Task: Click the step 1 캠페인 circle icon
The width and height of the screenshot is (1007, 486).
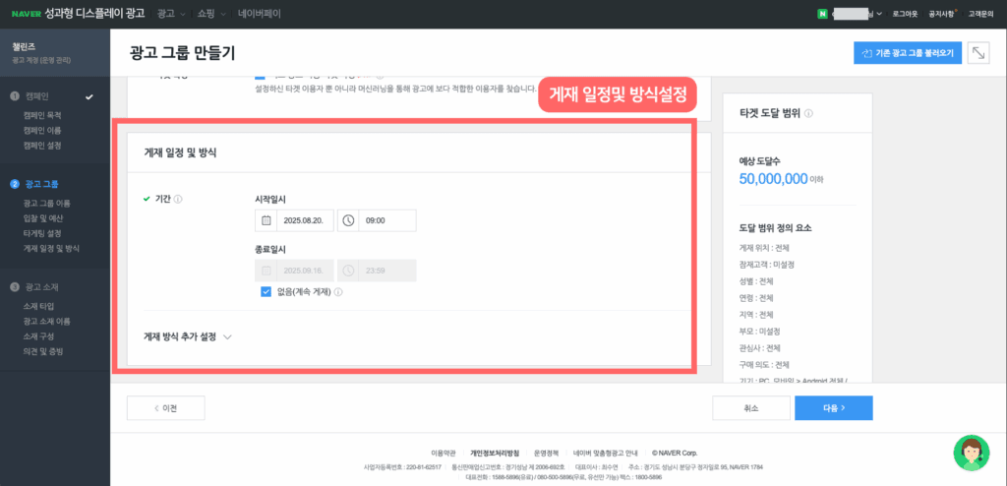Action: 14,96
